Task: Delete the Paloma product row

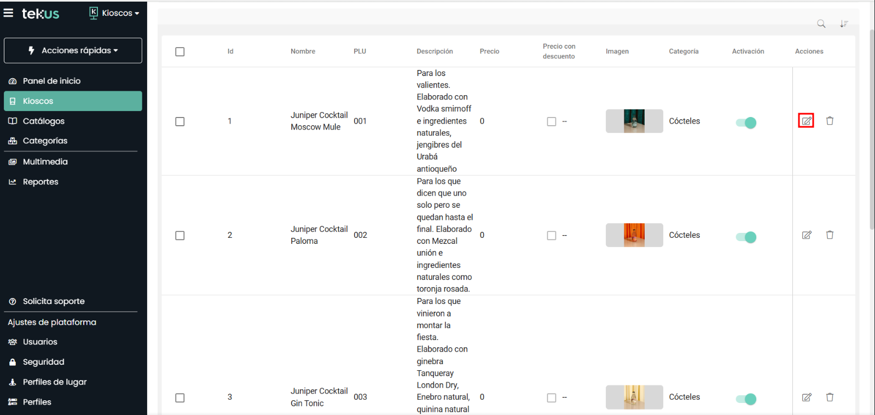Action: (830, 235)
